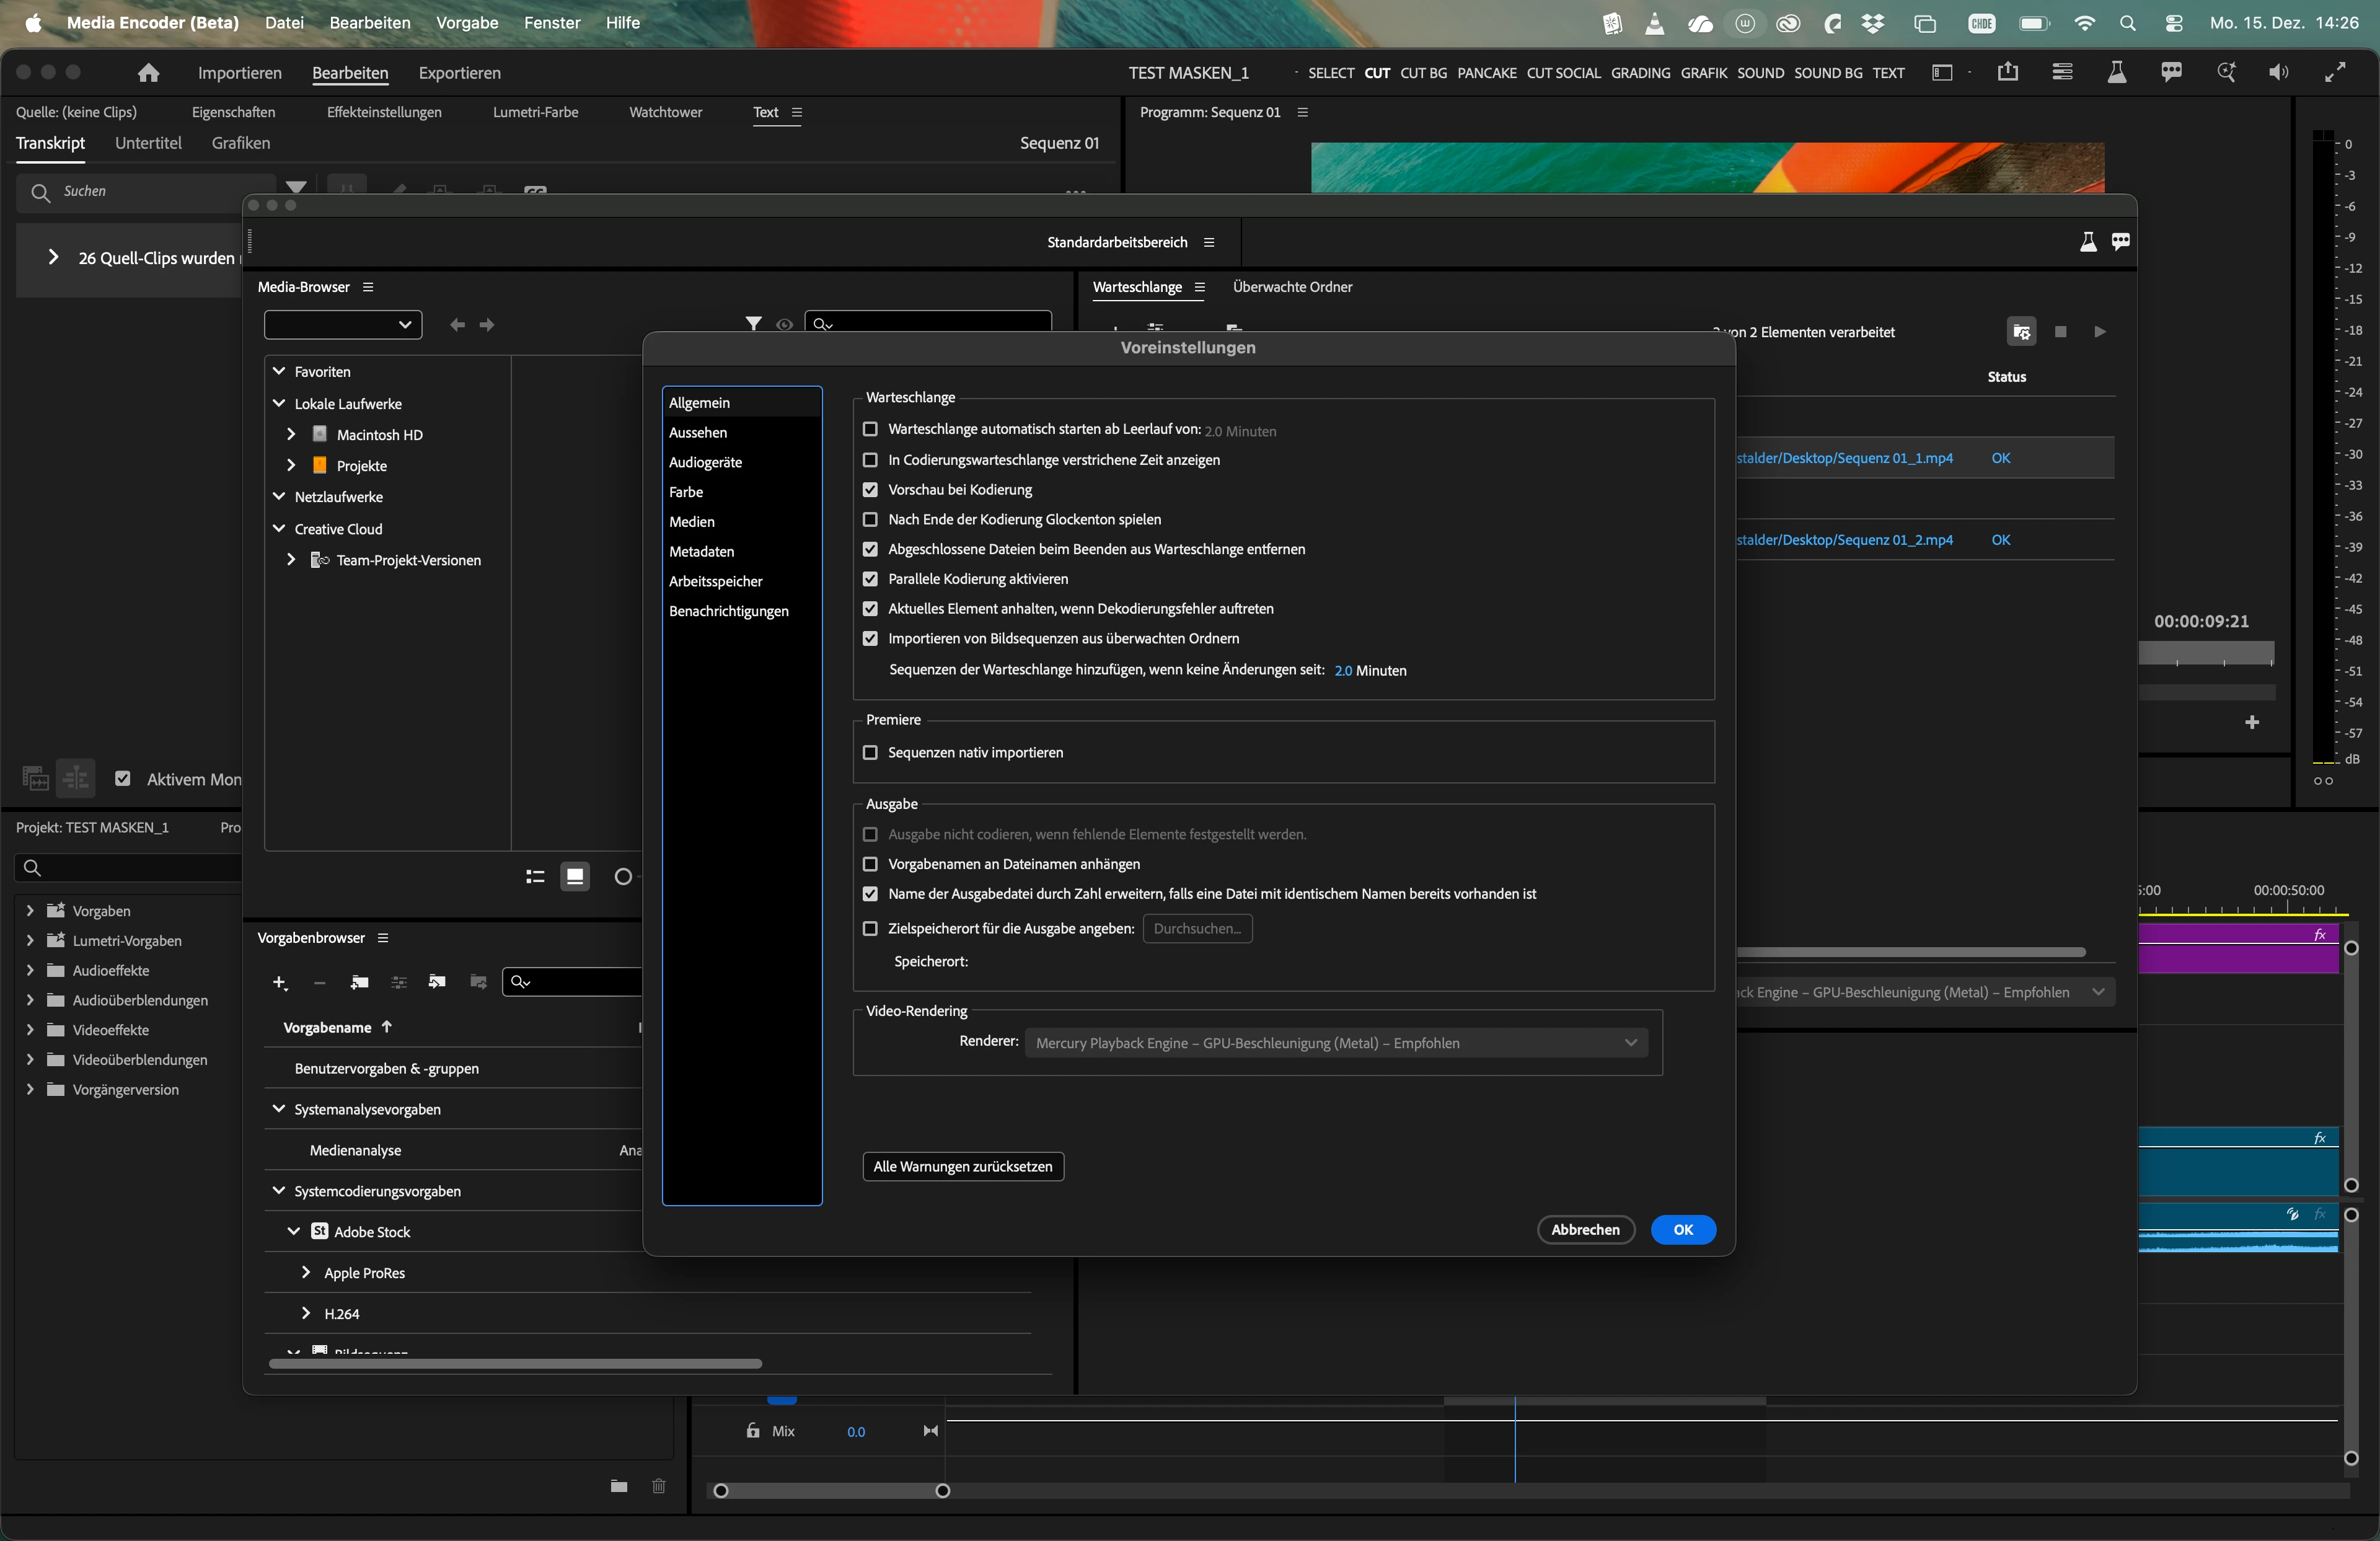
Task: Select Audiogeräte preferences category
Action: [705, 463]
